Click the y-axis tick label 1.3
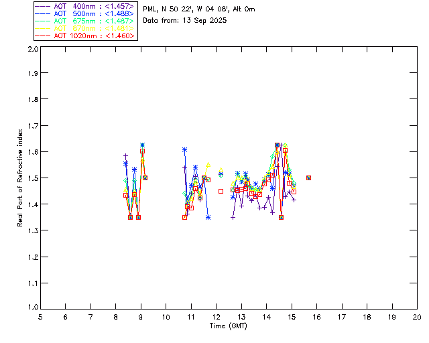Image resolution: width=429 pixels, height=343 pixels. pos(33,230)
